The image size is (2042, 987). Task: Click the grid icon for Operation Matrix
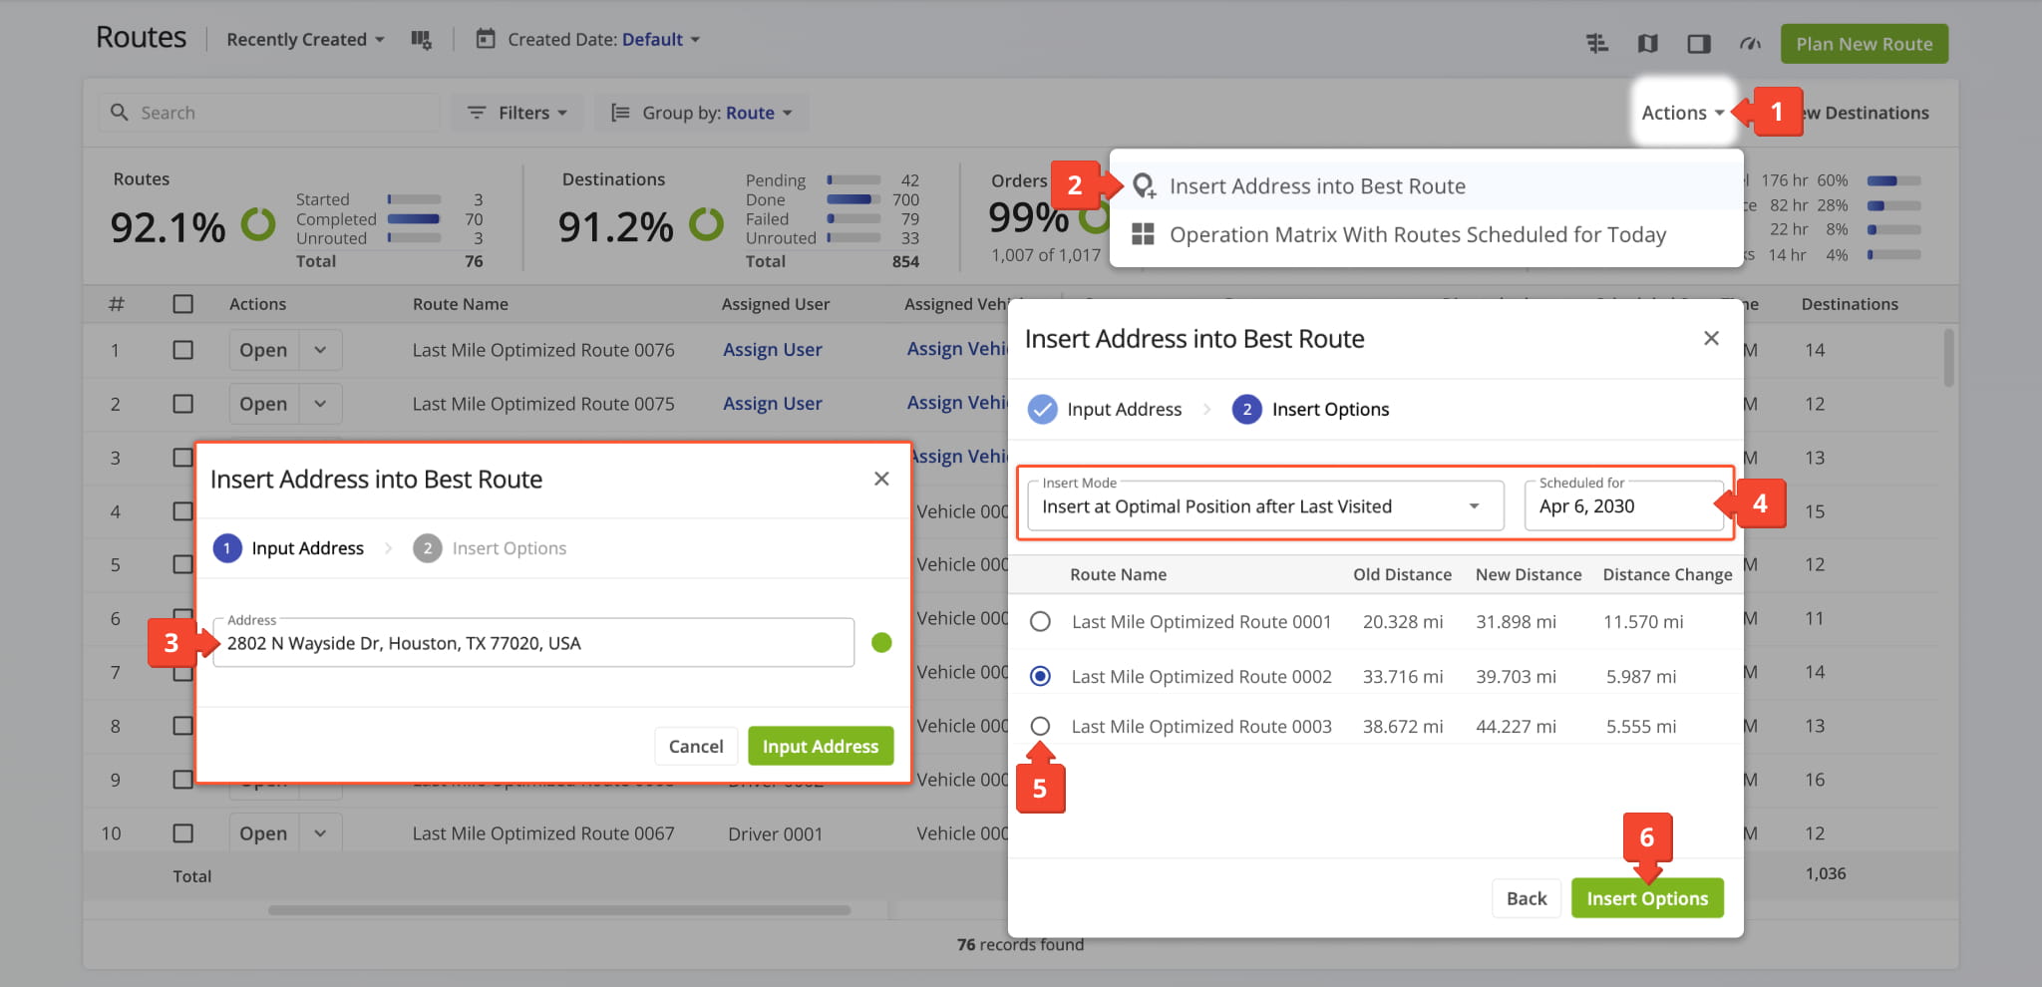tap(1144, 234)
